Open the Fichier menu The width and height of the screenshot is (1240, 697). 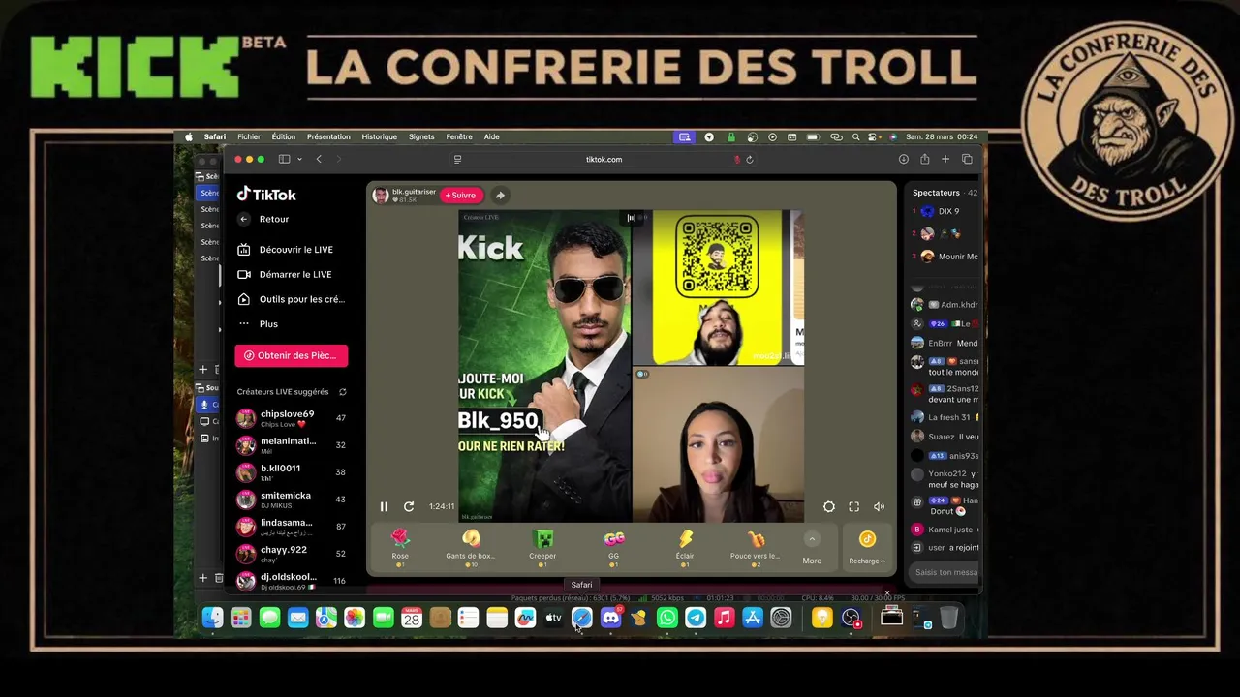coord(249,136)
